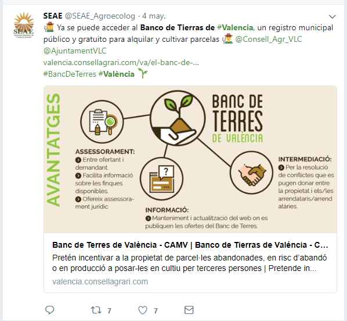Open the bold #València hashtag

tap(117, 74)
